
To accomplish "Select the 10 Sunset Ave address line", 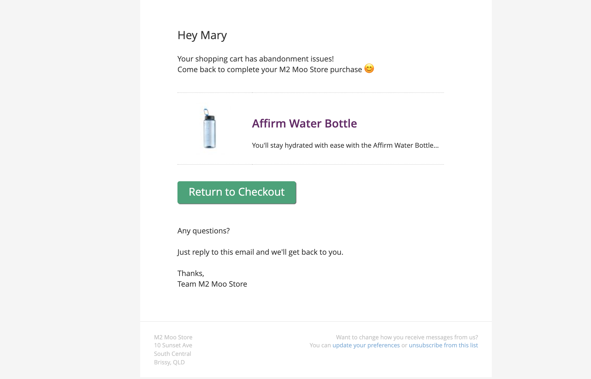I will tap(173, 345).
